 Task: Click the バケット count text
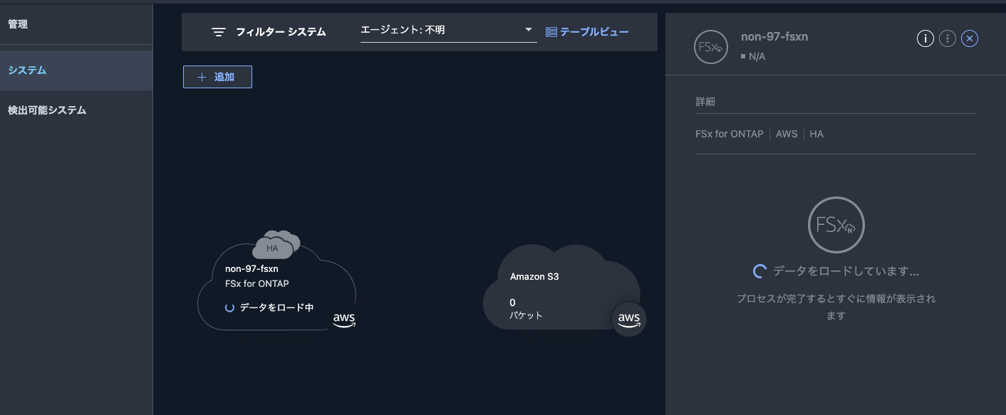click(527, 309)
